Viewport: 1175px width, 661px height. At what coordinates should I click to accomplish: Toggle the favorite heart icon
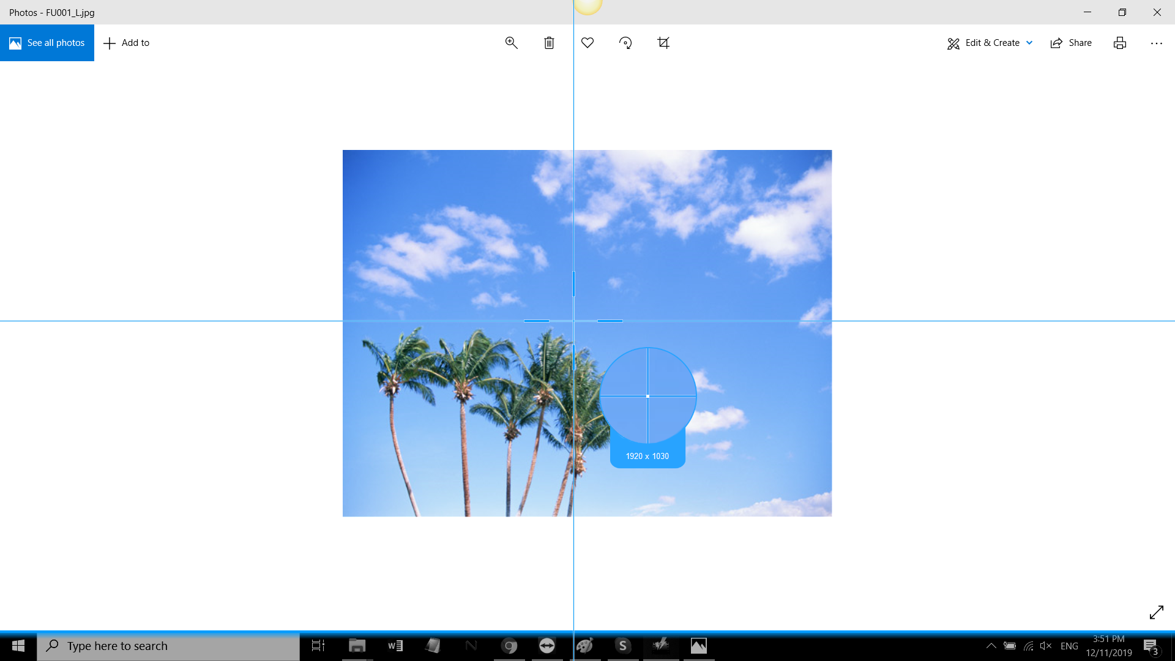pyautogui.click(x=587, y=43)
